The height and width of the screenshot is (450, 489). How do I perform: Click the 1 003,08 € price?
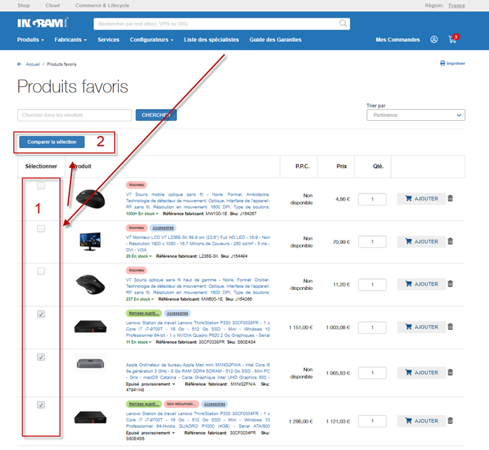(x=337, y=328)
